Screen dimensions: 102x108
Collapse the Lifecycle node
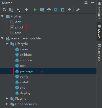pyautogui.click(x=7, y=44)
